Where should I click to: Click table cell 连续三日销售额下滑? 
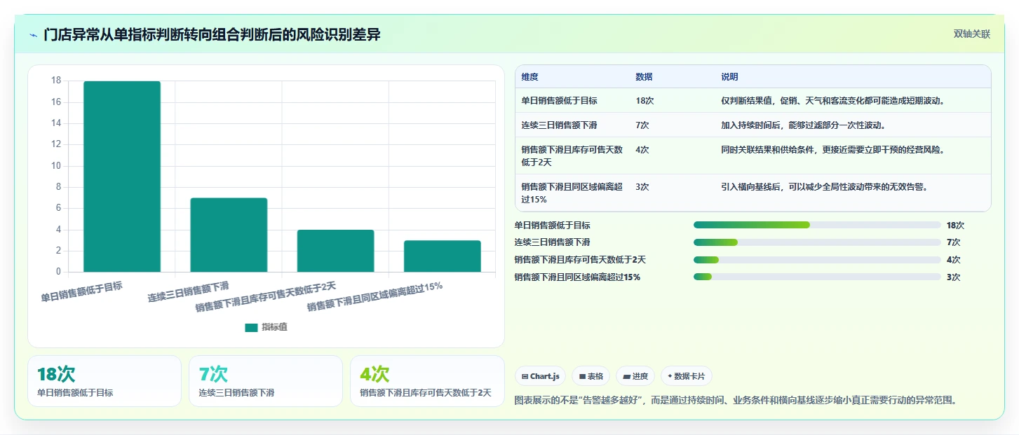pyautogui.click(x=559, y=125)
